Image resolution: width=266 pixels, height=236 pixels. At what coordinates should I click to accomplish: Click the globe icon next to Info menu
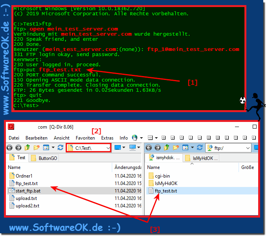[135, 138]
